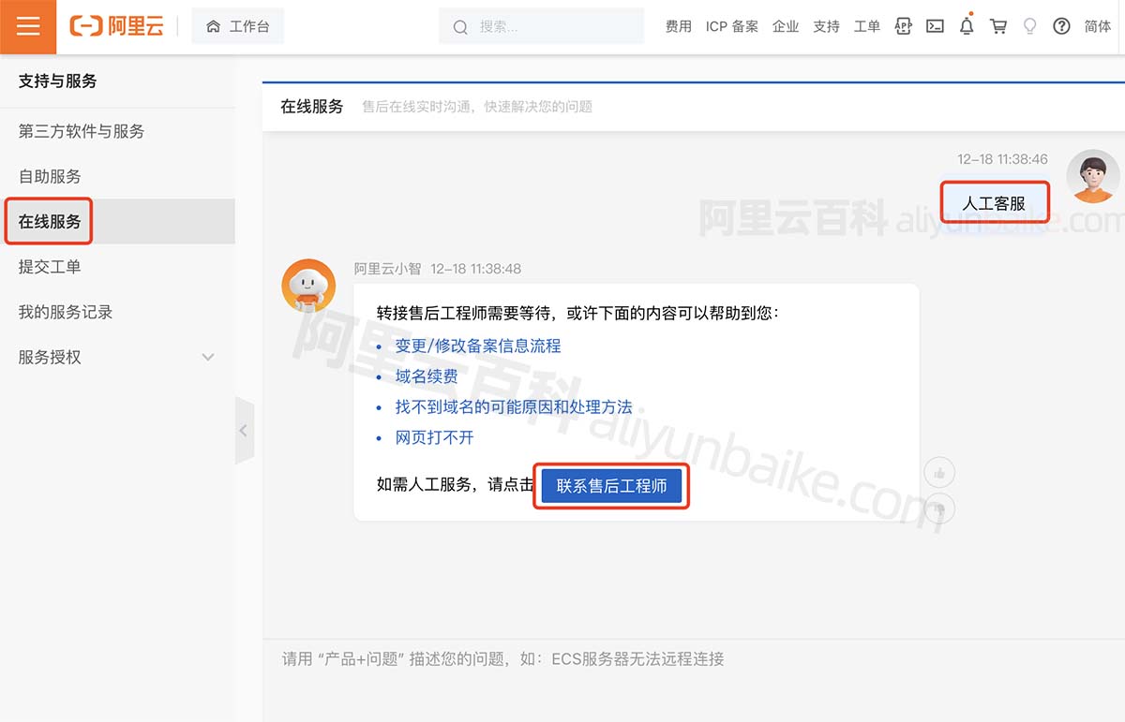Open 找不到域名的可能原因和处理方法 link
Viewport: 1125px width, 722px height.
click(514, 406)
